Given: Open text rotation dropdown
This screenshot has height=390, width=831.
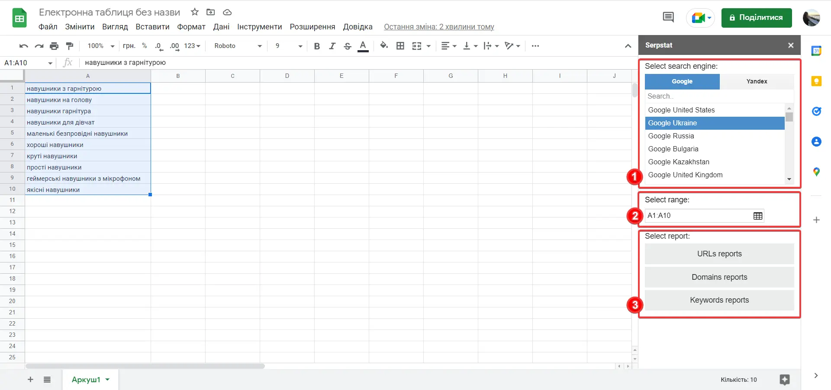Looking at the screenshot, I should 512,46.
